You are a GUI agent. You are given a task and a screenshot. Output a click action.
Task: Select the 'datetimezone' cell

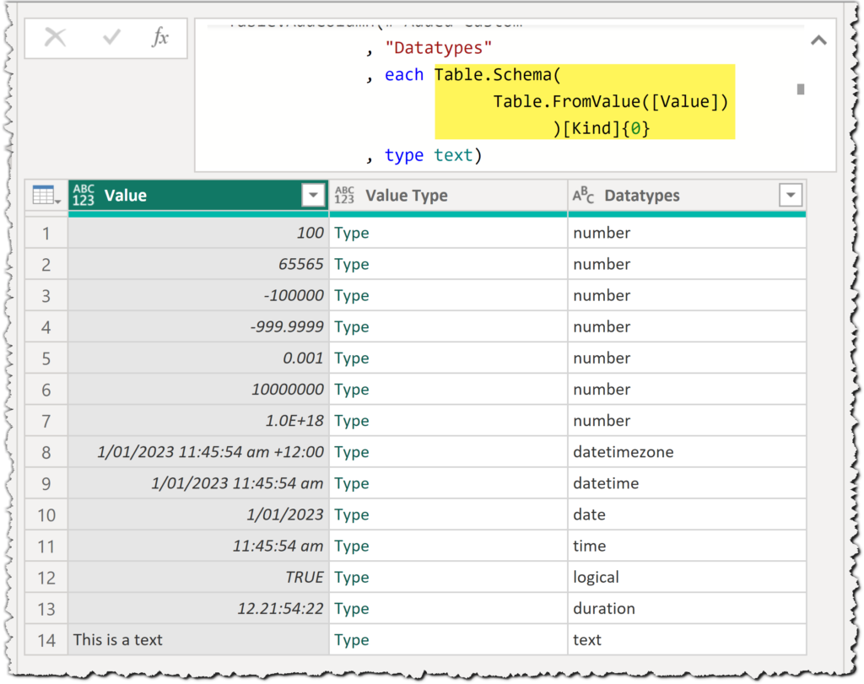click(x=687, y=452)
